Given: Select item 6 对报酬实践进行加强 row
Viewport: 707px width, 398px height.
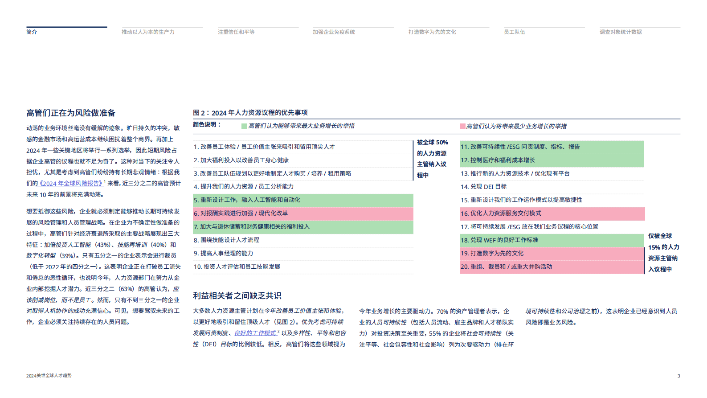Looking at the screenshot, I should 241,213.
